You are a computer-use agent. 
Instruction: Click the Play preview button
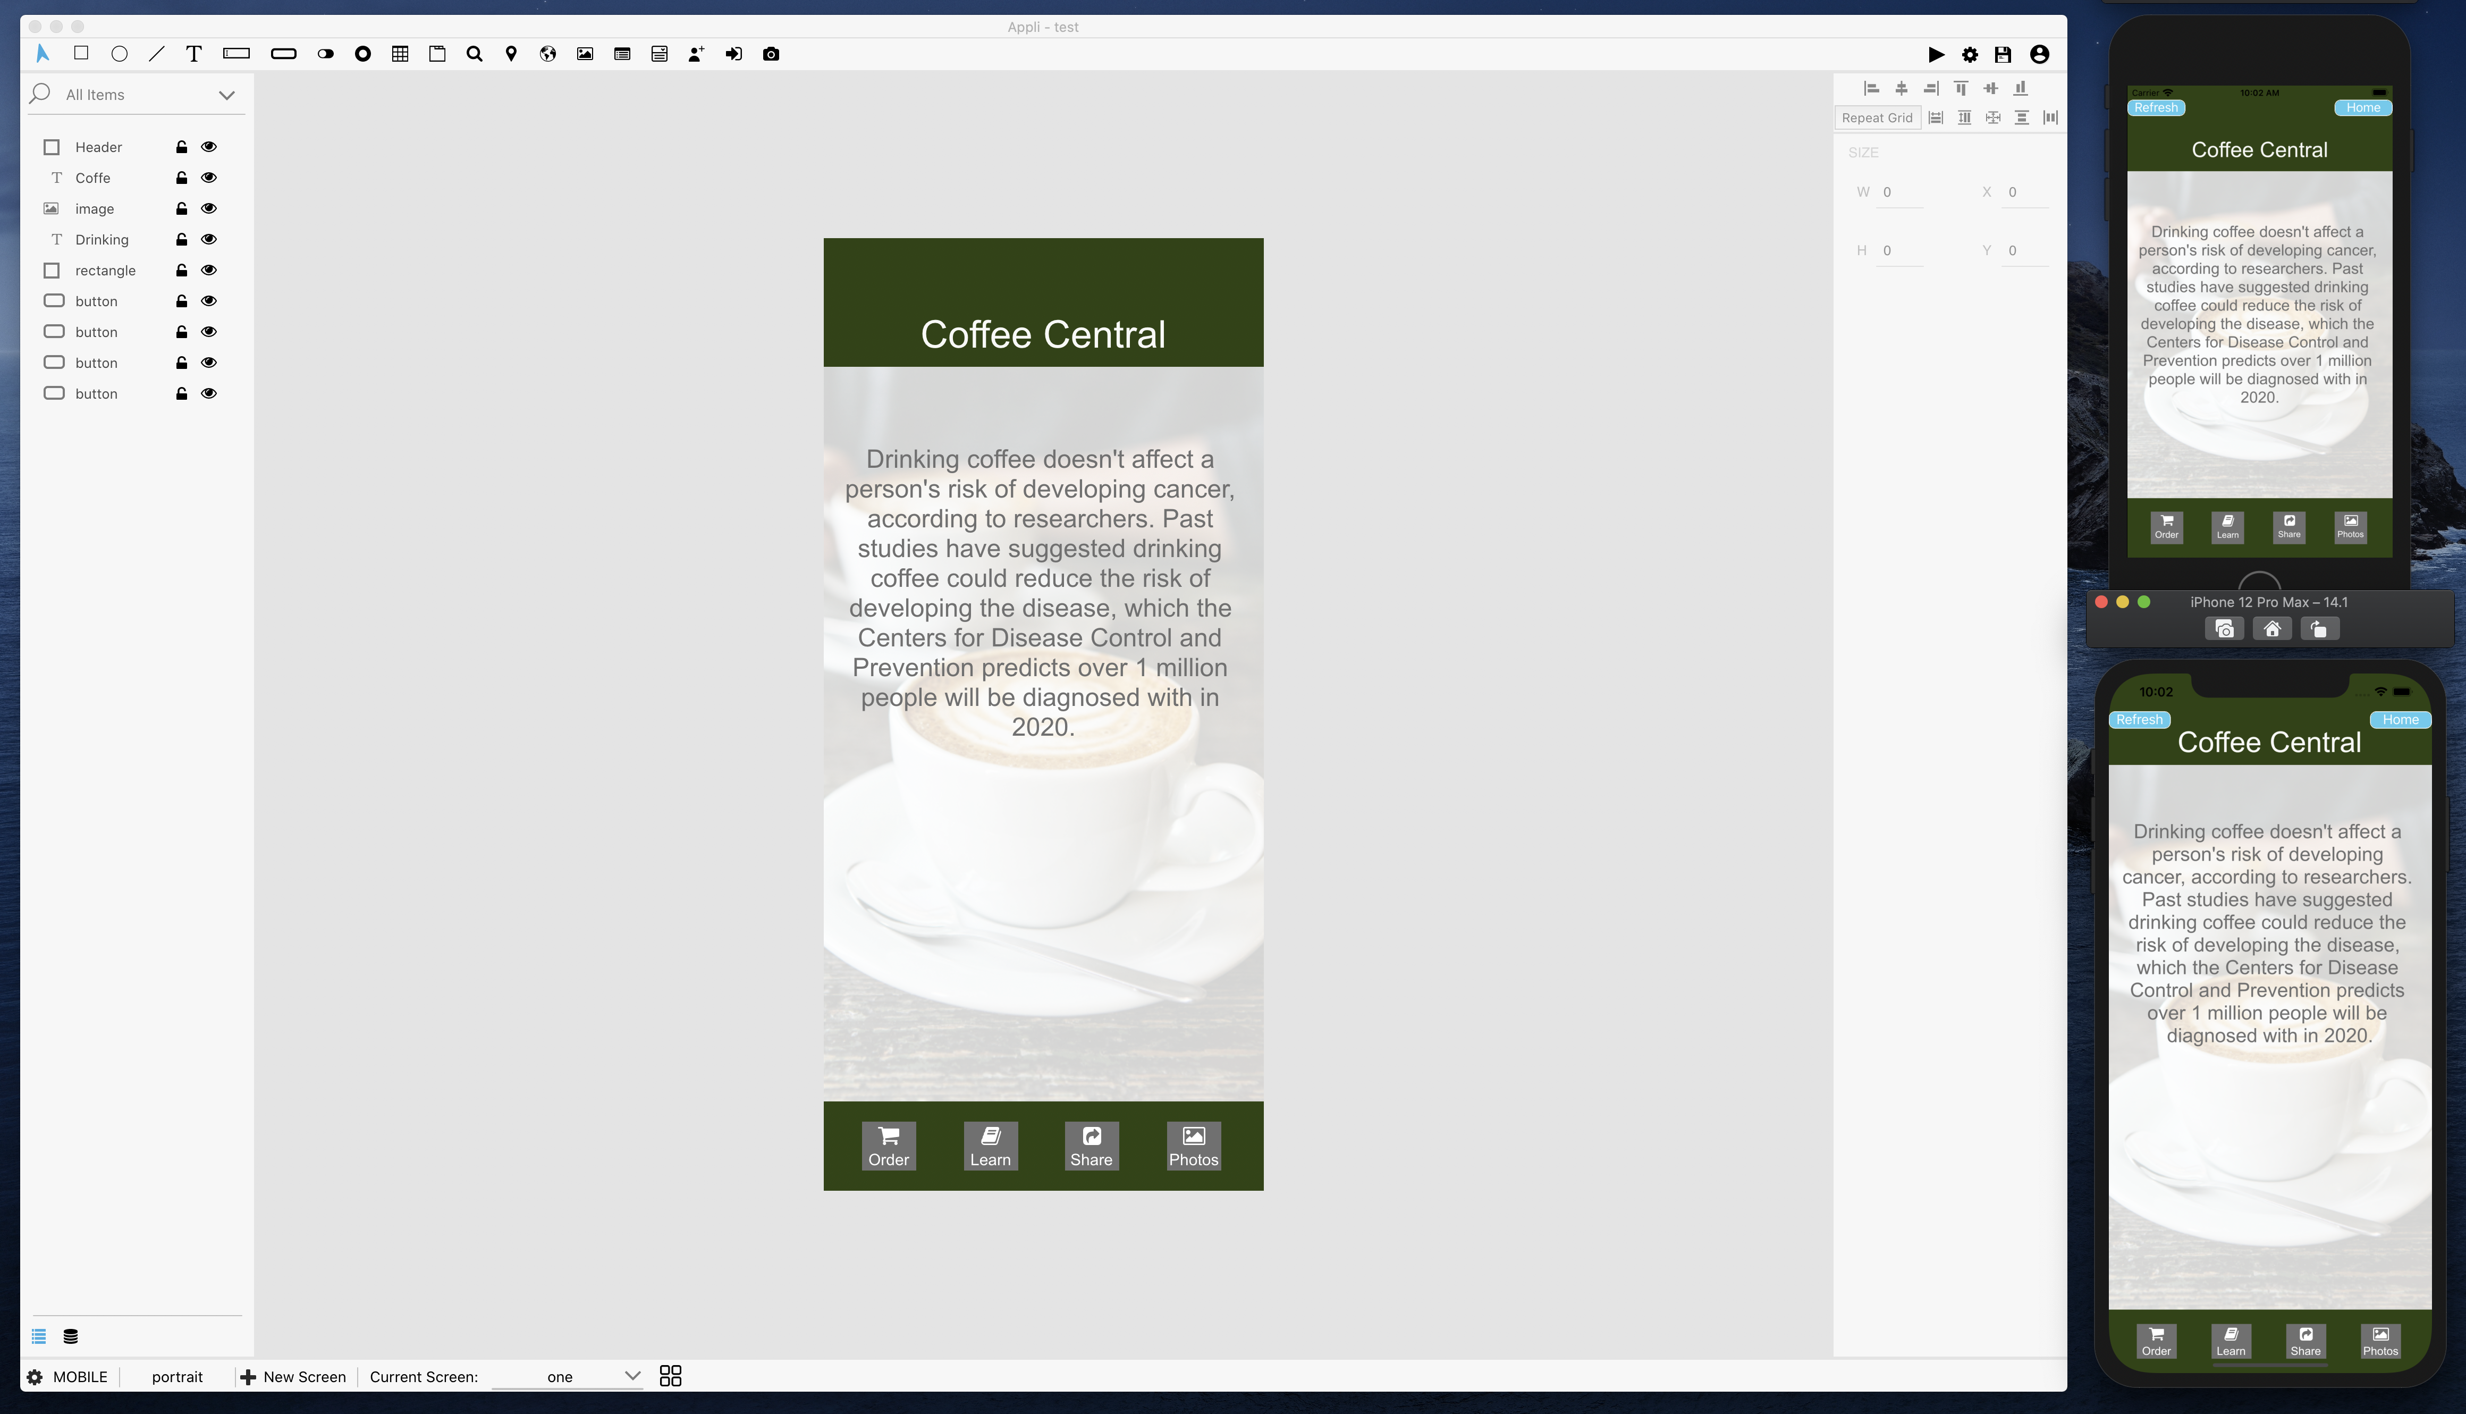tap(1935, 54)
